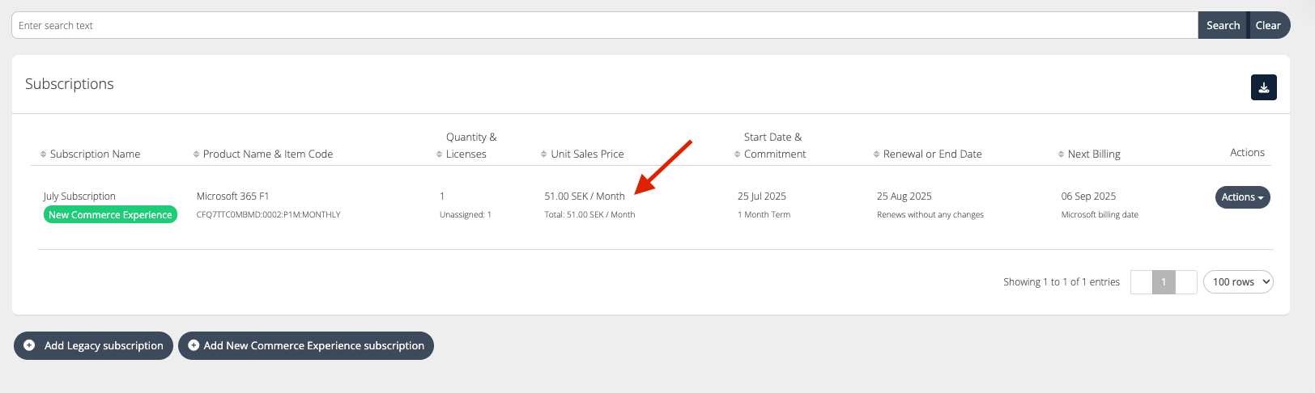Sort by Subscription Name column arrow

click(44, 154)
